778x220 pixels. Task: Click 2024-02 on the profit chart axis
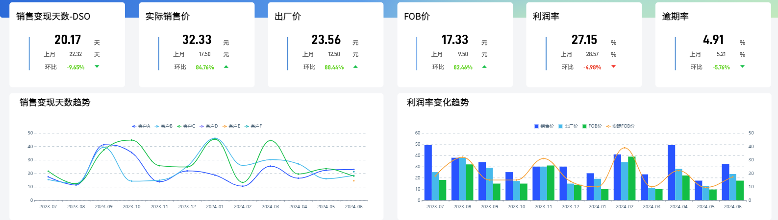click(625, 207)
